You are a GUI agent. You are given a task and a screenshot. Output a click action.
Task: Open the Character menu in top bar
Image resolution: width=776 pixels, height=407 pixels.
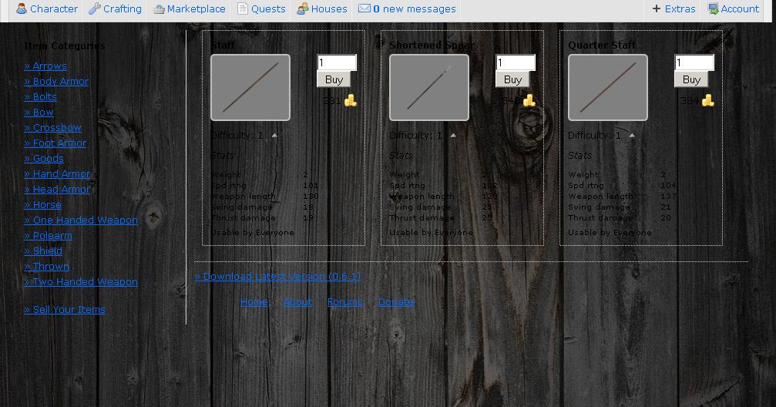click(x=47, y=9)
